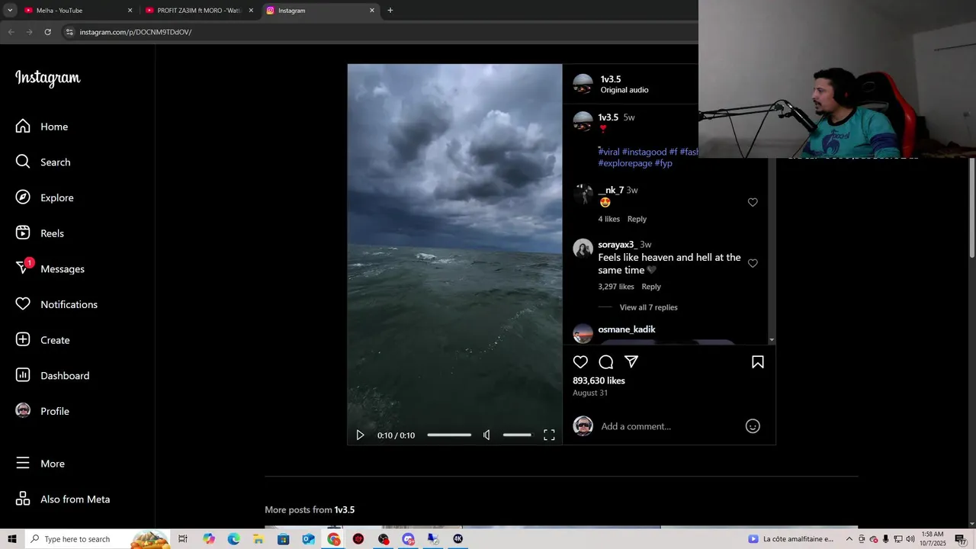Open Profile from the sidebar
The width and height of the screenshot is (976, 549).
click(x=42, y=411)
